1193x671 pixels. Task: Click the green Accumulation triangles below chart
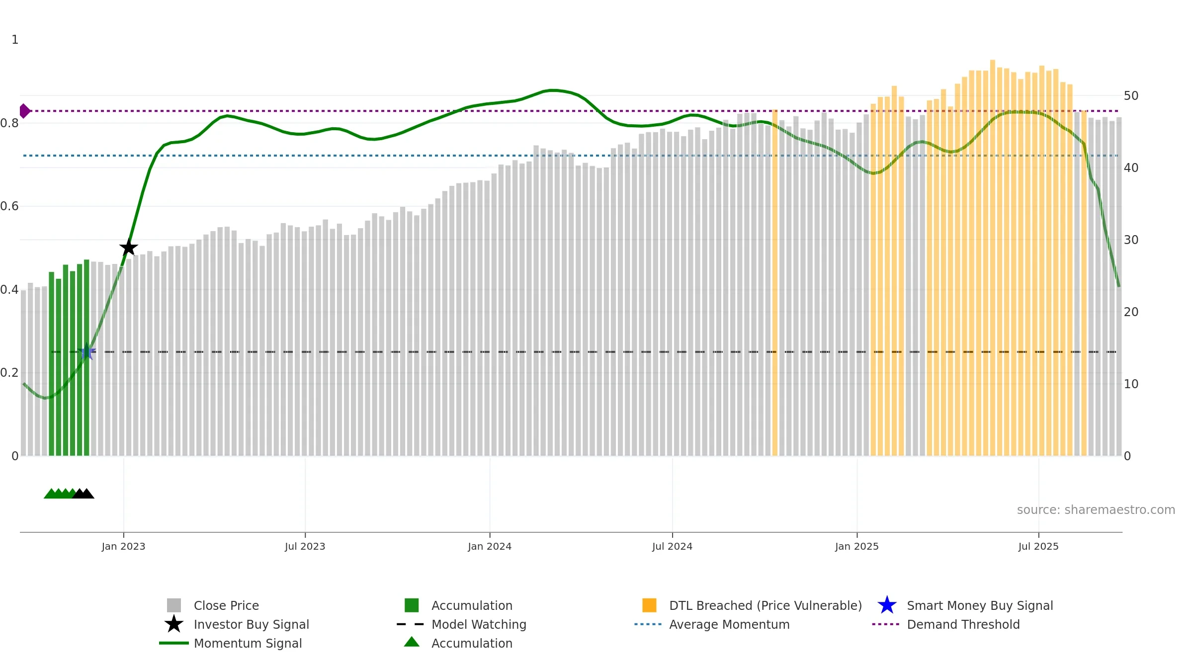coord(60,493)
